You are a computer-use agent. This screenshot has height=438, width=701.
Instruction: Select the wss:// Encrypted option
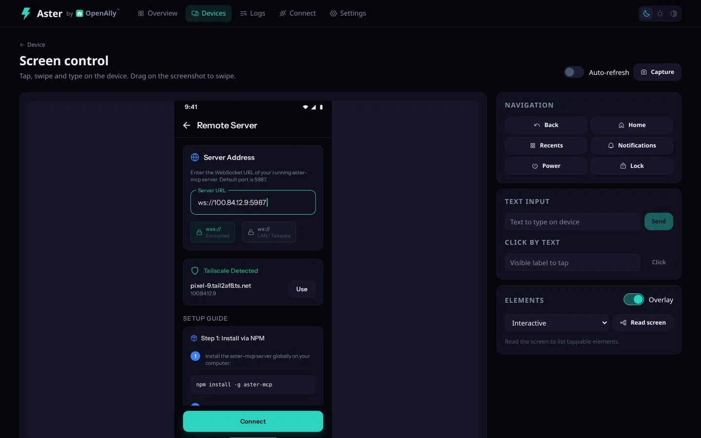coord(213,232)
